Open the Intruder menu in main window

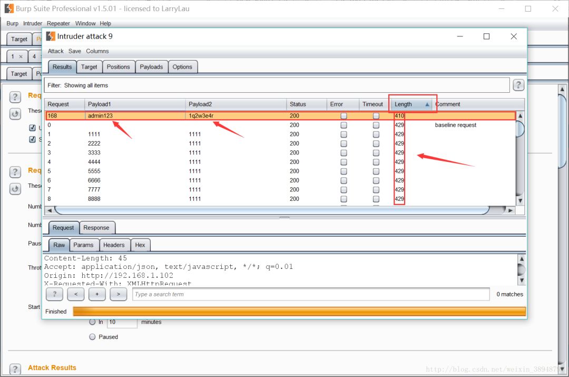[x=33, y=23]
